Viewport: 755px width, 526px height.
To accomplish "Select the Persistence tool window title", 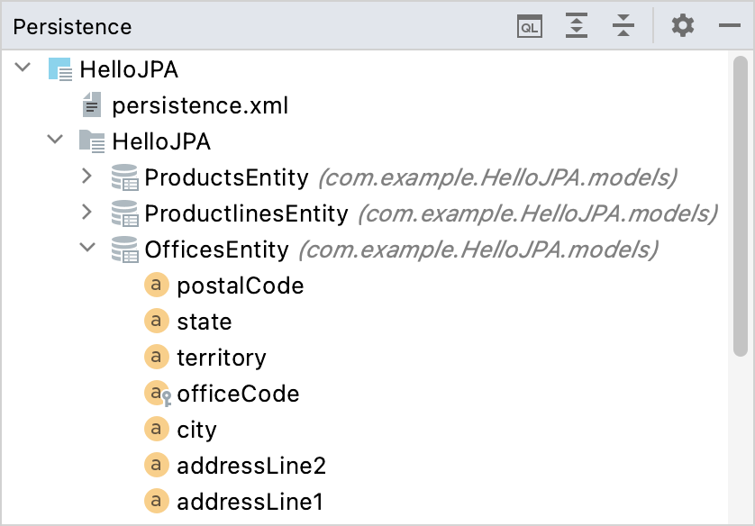I will point(72,26).
